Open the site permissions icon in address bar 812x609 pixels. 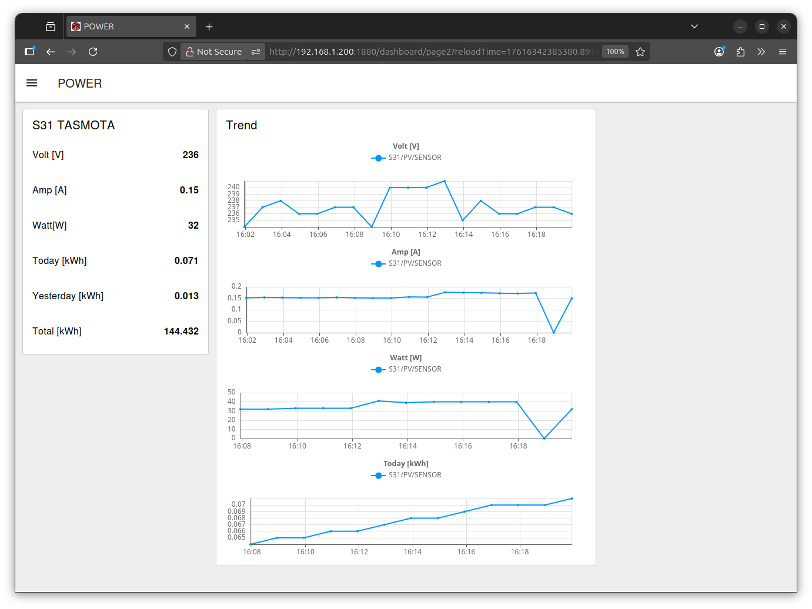(256, 52)
